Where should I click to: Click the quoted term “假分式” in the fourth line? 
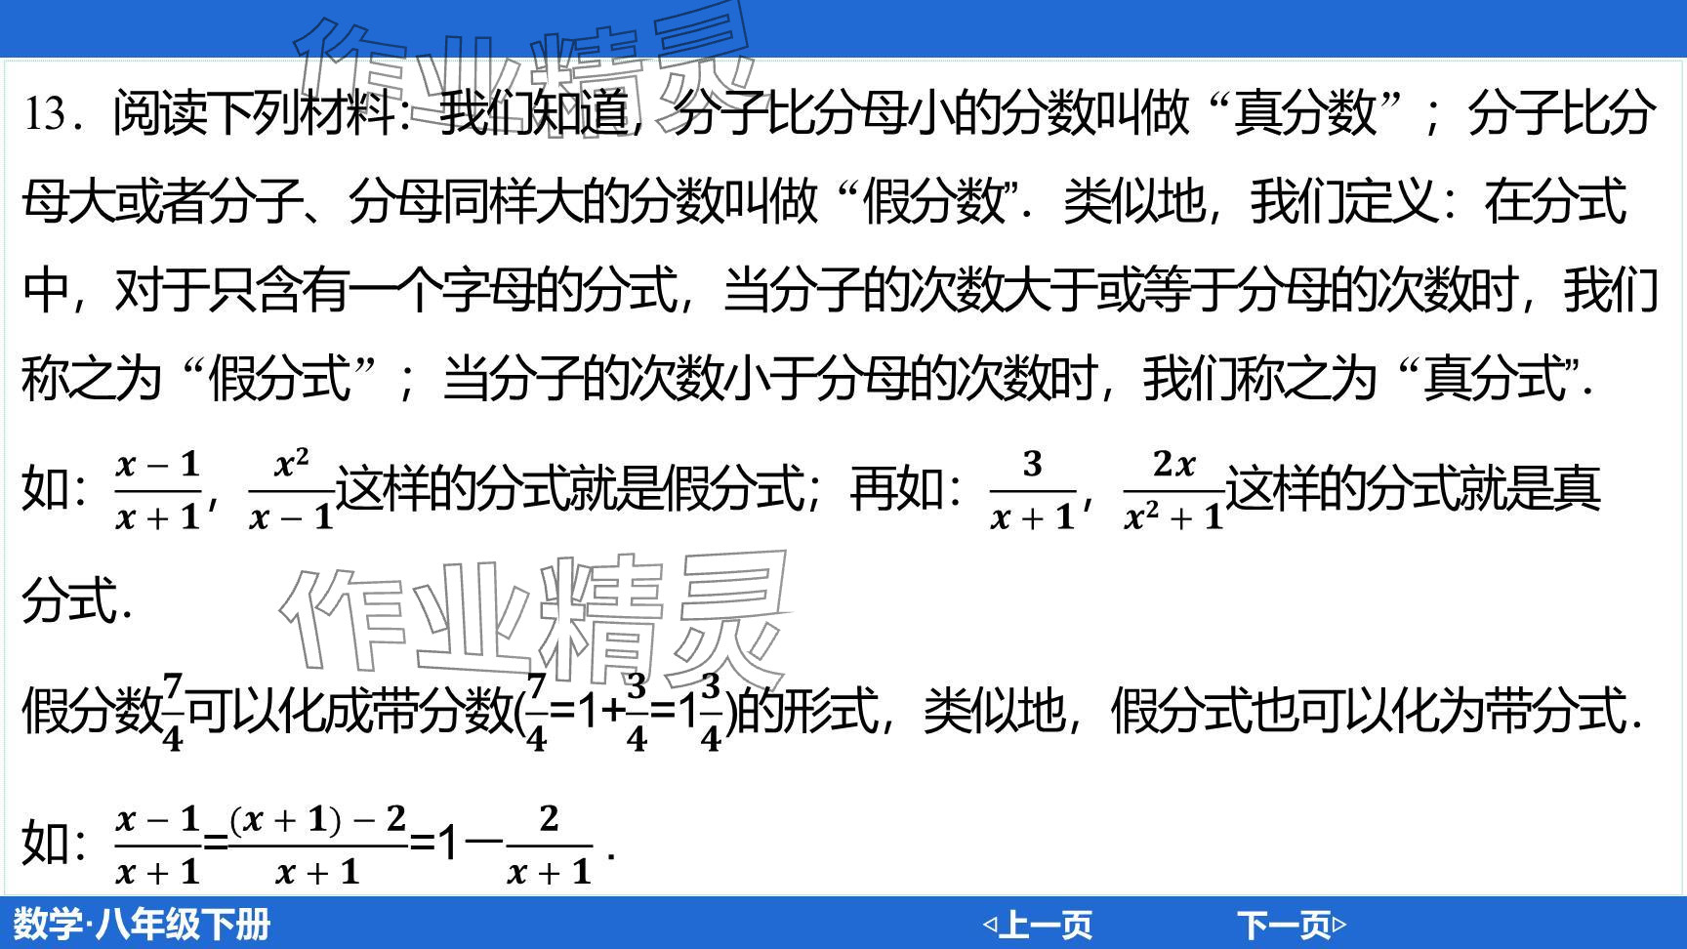(279, 378)
